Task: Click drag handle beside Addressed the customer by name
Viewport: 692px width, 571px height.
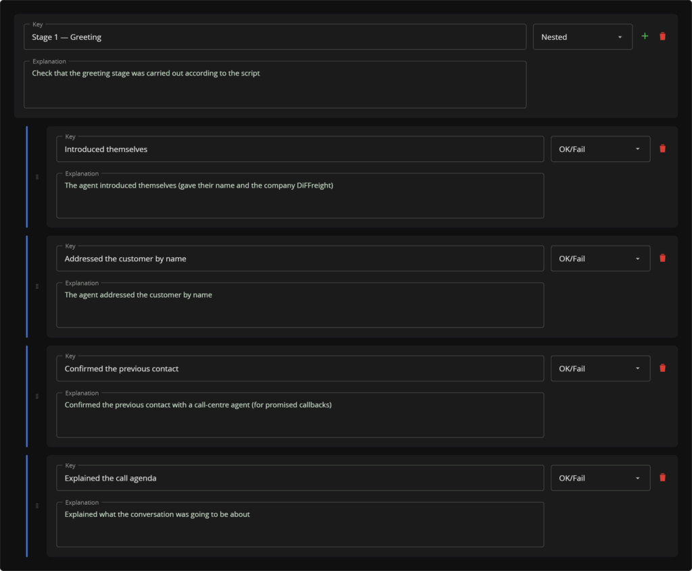Action: point(37,286)
